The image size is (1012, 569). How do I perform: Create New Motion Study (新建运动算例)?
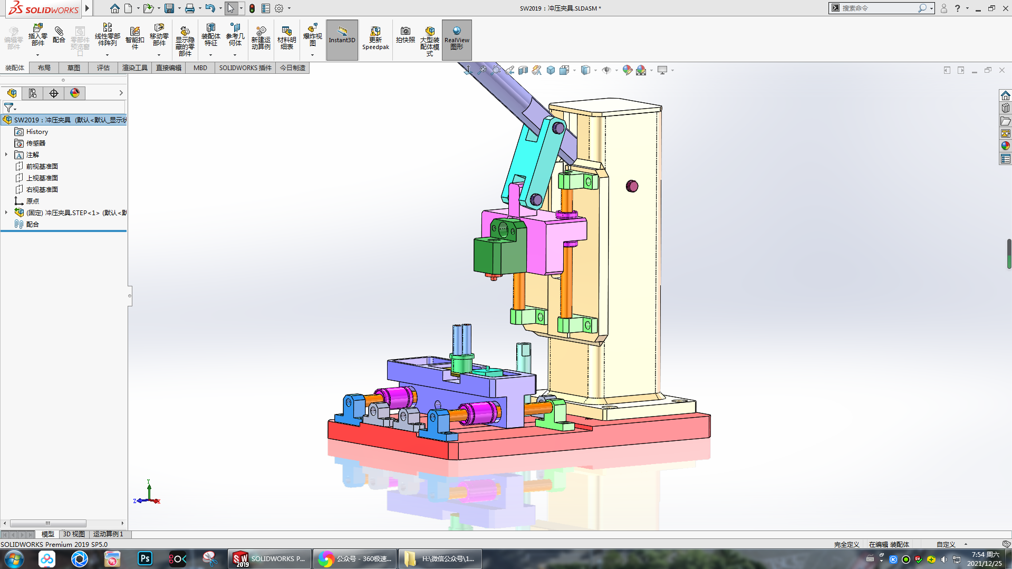coord(261,38)
